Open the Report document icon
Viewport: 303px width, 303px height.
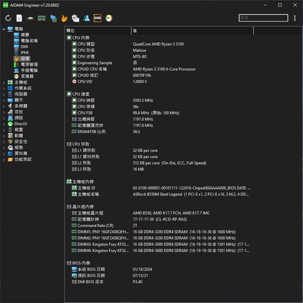point(19,18)
